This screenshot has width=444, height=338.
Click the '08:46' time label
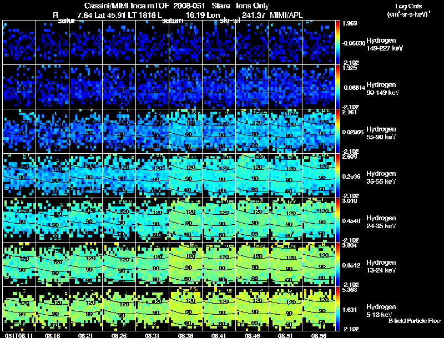tap(252, 335)
